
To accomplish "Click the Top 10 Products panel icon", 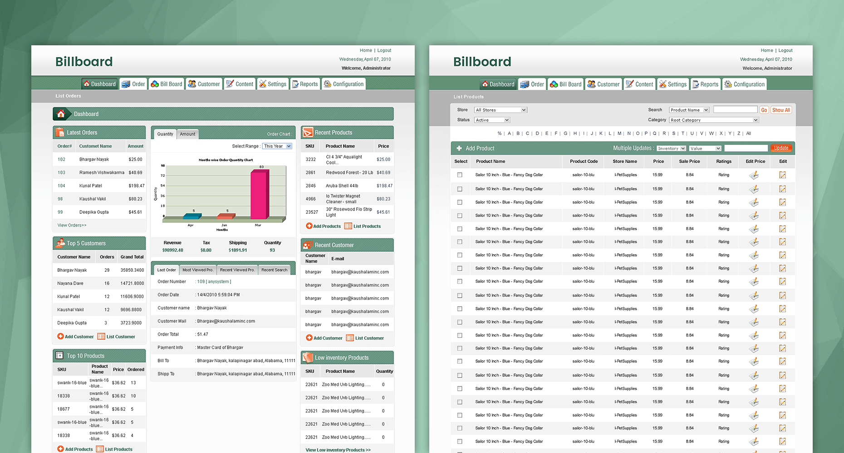I will [x=59, y=356].
